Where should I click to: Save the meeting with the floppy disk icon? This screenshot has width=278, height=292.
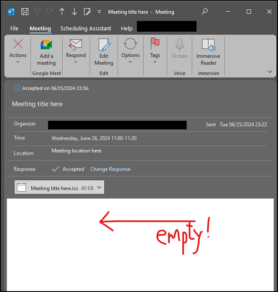tap(25, 12)
